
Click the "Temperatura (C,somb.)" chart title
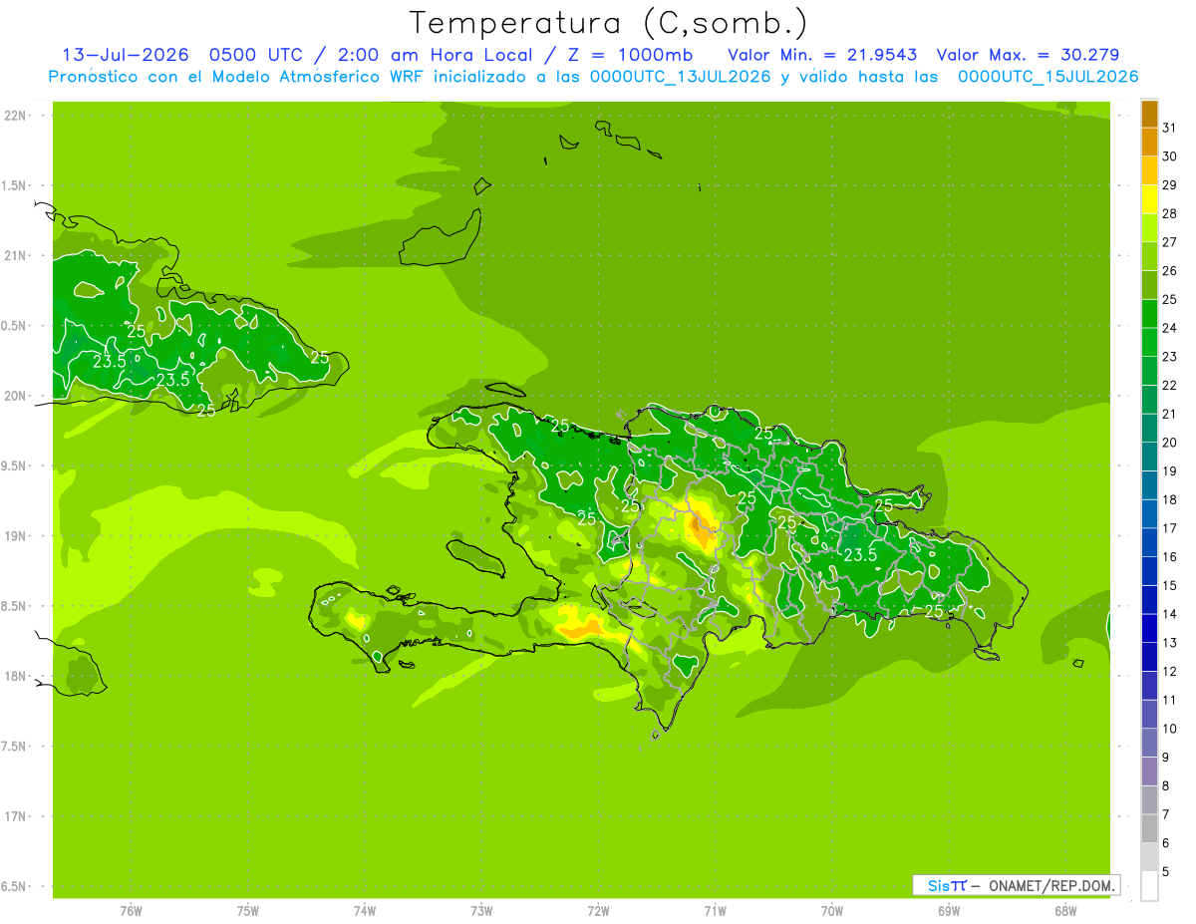[x=608, y=22]
